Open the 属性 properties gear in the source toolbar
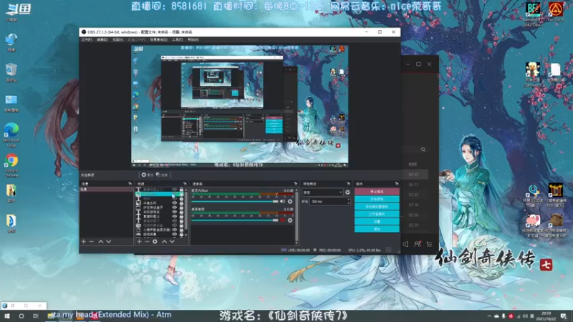This screenshot has height=322, width=573. click(x=147, y=175)
